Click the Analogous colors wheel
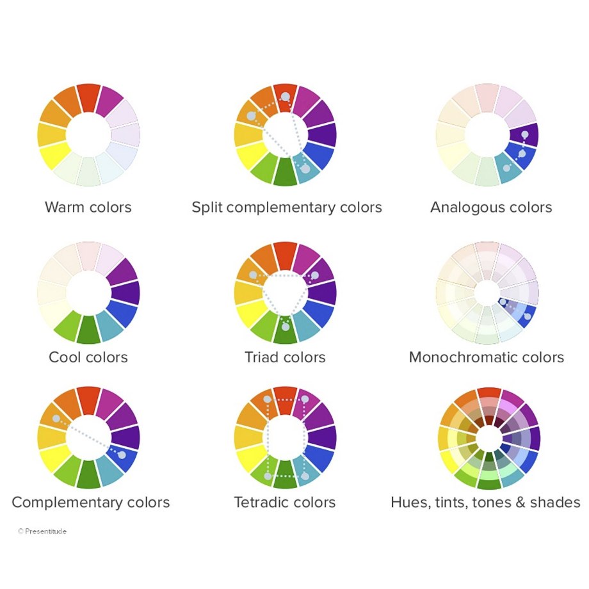This screenshot has width=589, height=589. click(487, 134)
